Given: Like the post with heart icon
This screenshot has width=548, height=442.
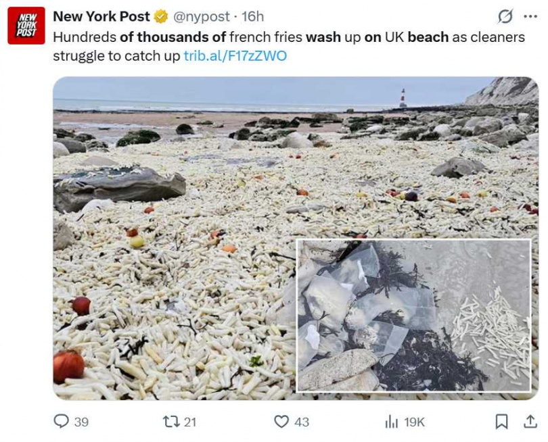Looking at the screenshot, I should (281, 422).
